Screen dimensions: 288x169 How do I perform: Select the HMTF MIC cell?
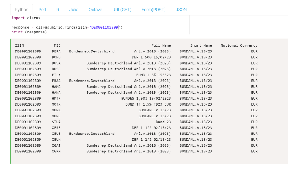(56, 99)
